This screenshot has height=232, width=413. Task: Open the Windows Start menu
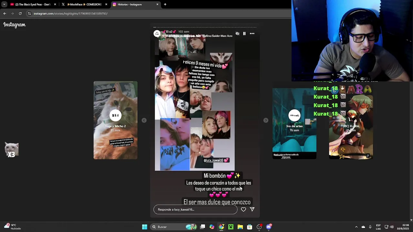tap(145, 227)
